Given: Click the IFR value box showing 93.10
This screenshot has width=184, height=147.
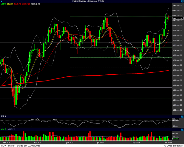Looking at the screenshot, I should 175,119.
